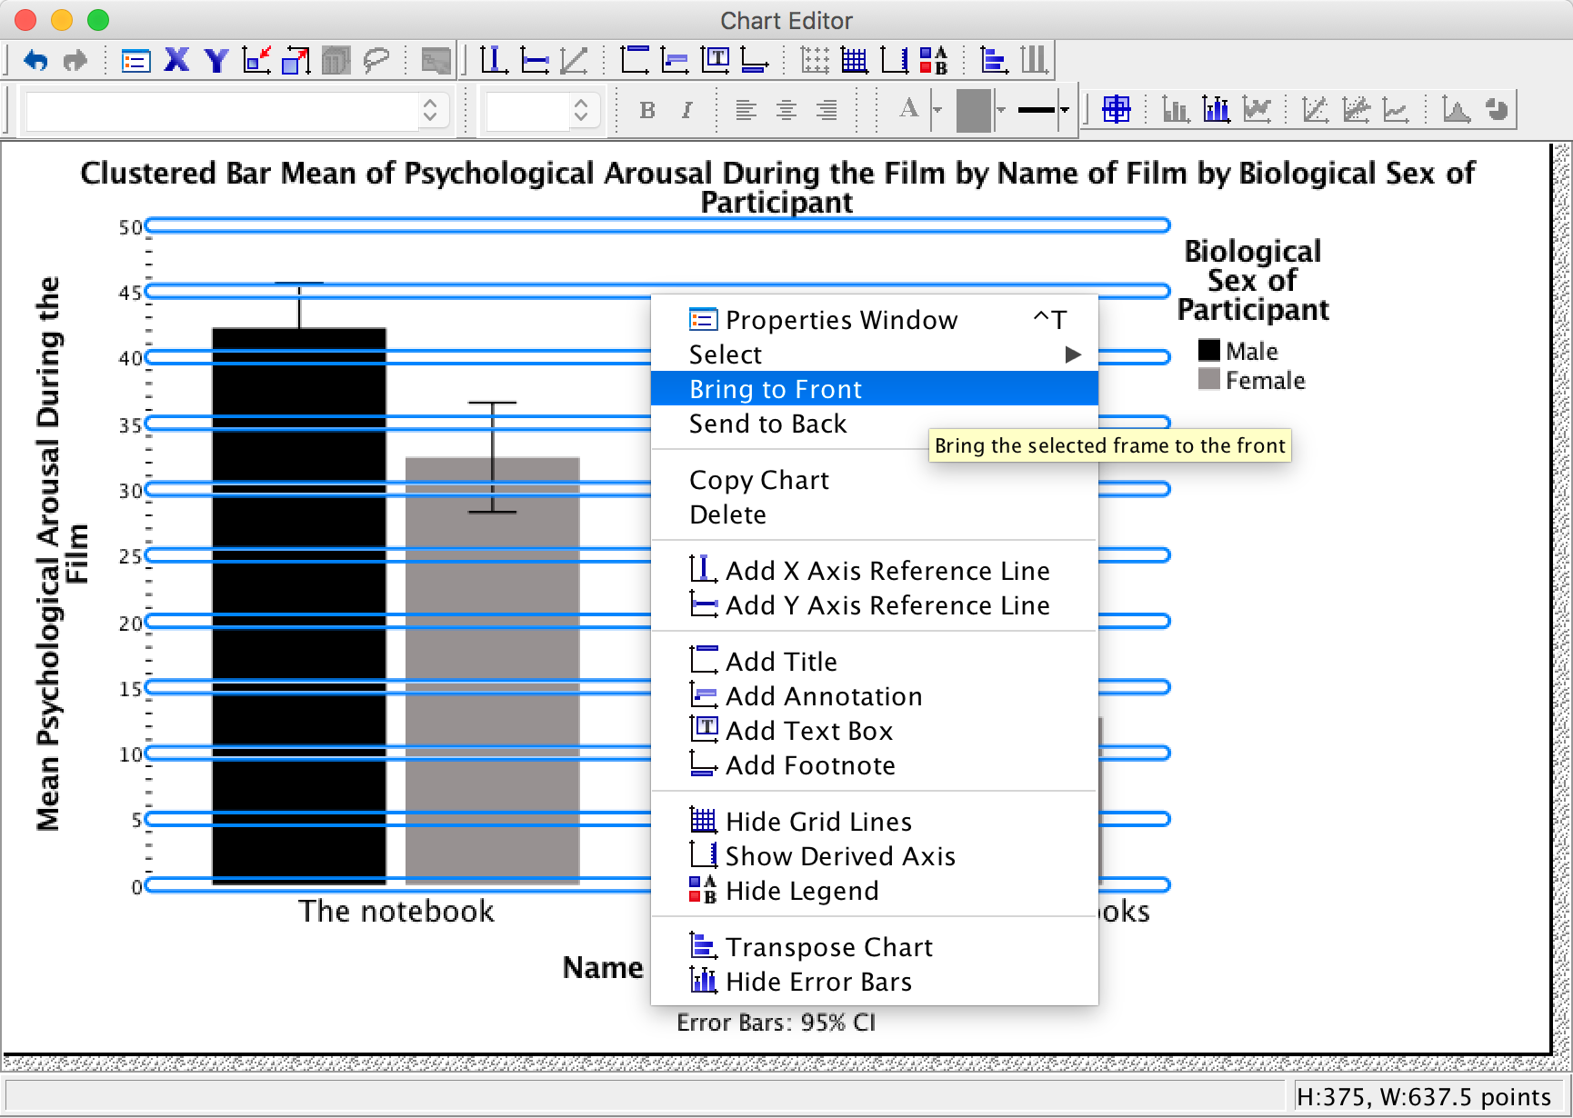
Task: Open Properties window via toolbar icon
Action: [x=135, y=61]
